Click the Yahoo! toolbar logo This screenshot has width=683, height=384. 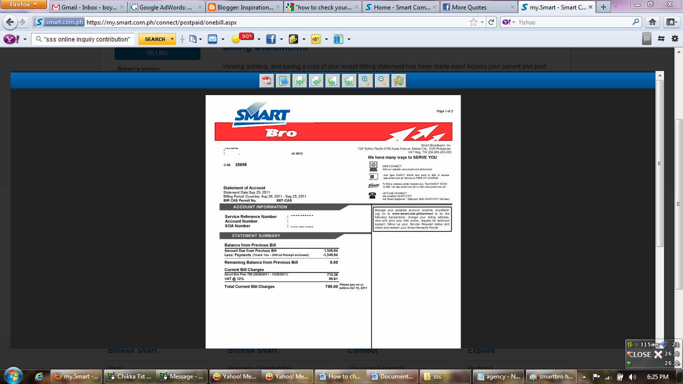tap(11, 39)
